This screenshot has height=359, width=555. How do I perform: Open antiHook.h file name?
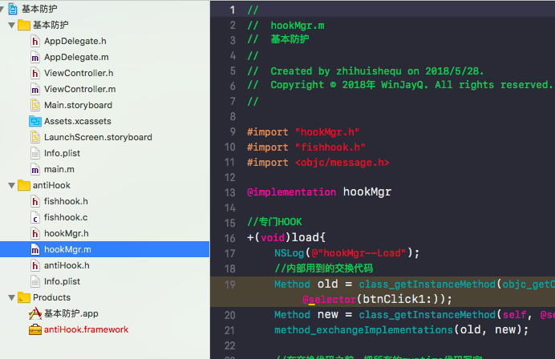tap(67, 265)
